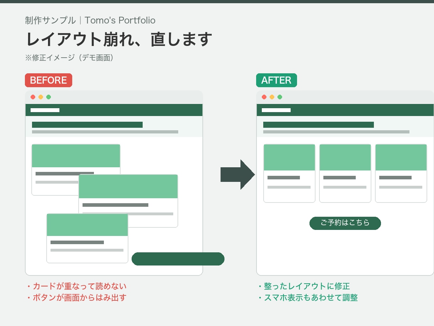
Task: Select the frontmost overlapping card in BEFORE window
Action: (87, 238)
